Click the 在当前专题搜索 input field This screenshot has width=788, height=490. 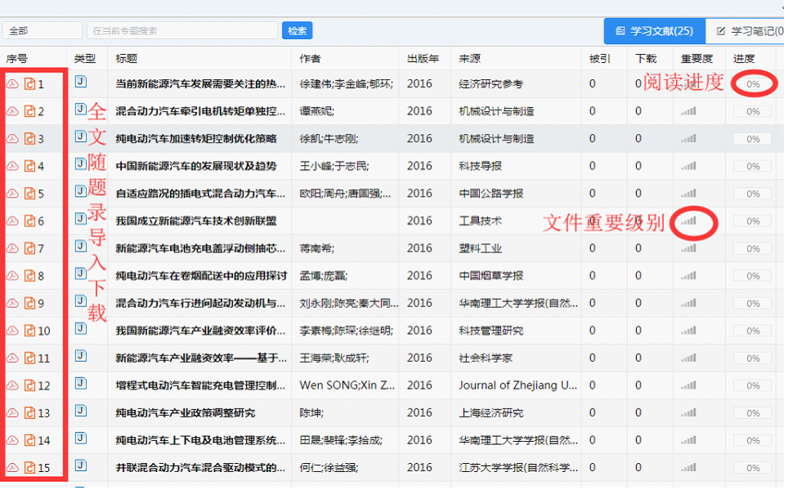click(180, 29)
